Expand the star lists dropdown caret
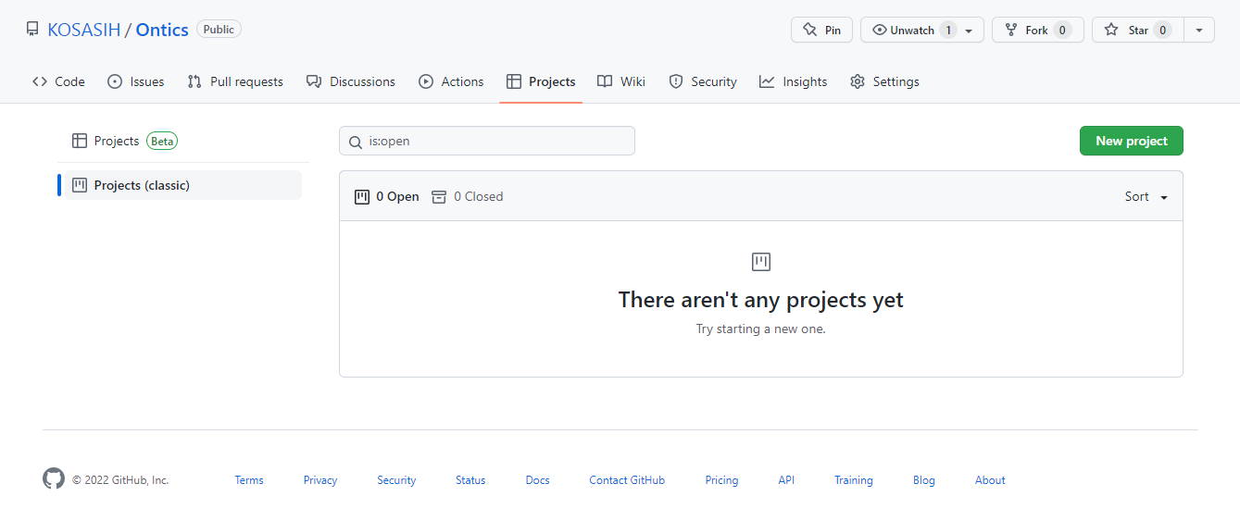The image size is (1240, 521). [1199, 30]
